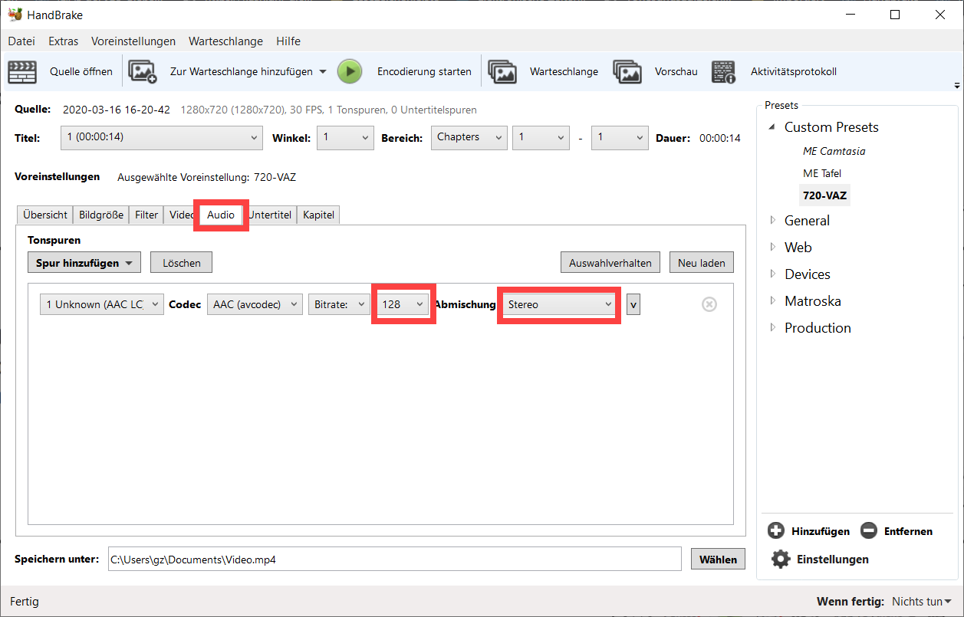
Task: Expand the Production presets group
Action: point(772,328)
